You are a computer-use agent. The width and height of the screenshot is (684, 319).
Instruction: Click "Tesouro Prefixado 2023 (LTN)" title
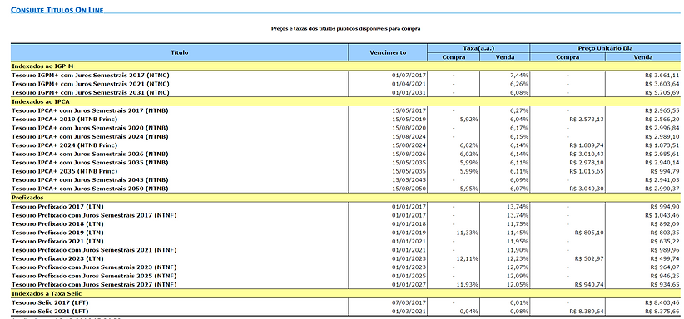pyautogui.click(x=57, y=258)
